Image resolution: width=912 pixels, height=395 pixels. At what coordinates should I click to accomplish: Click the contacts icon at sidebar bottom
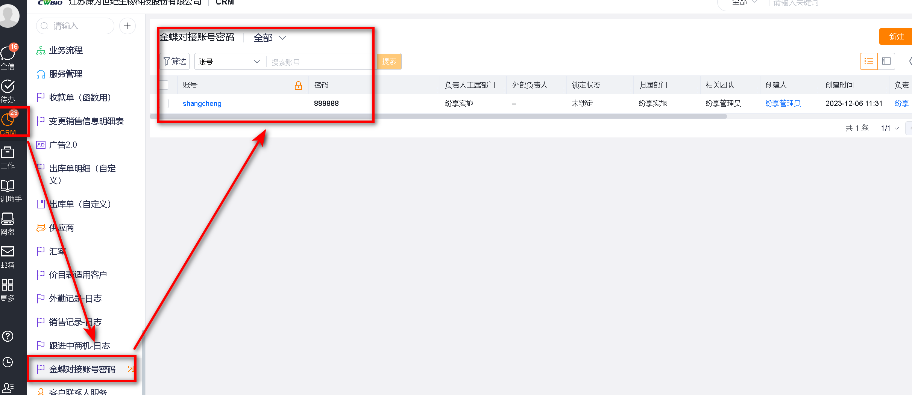click(8, 387)
